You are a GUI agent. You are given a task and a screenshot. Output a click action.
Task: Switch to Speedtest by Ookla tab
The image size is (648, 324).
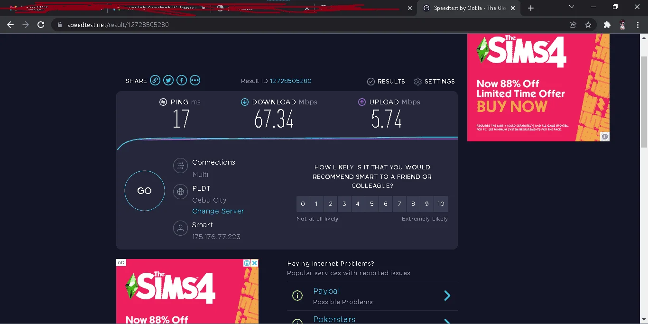[x=470, y=8]
